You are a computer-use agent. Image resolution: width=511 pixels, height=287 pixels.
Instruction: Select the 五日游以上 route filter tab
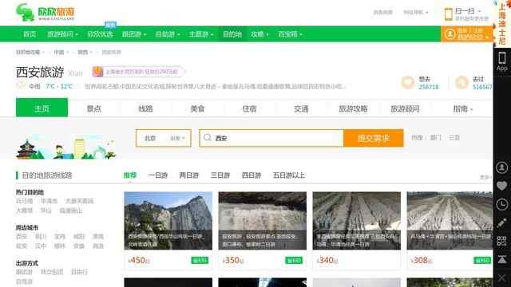point(289,175)
